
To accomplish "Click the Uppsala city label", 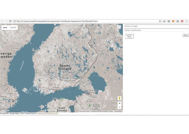I will click(10, 93).
